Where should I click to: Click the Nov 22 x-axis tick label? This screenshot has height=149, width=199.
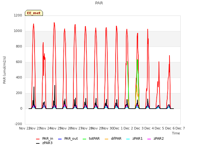pos(24,128)
